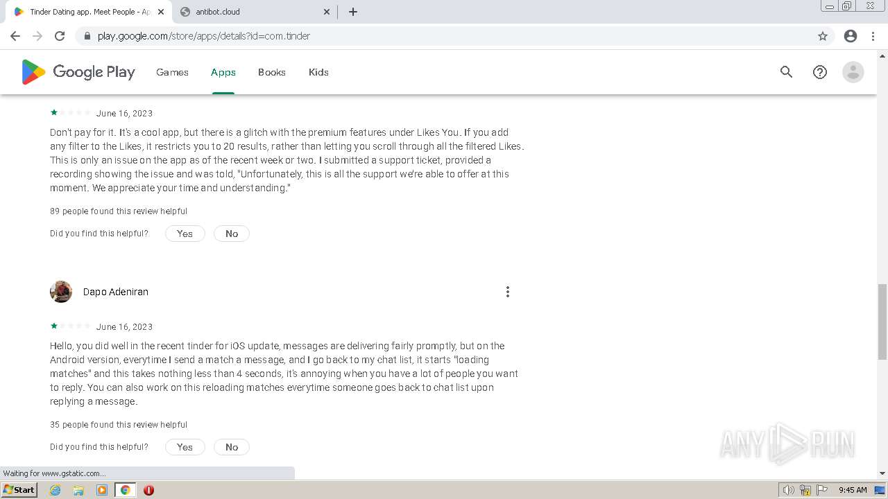Click the page vertical scrollbar thumb

pyautogui.click(x=882, y=322)
